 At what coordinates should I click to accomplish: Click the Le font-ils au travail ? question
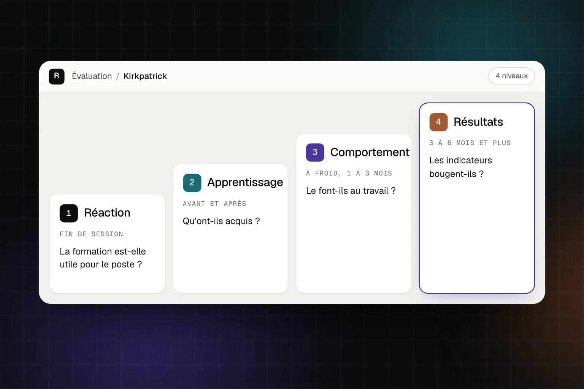pyautogui.click(x=351, y=191)
